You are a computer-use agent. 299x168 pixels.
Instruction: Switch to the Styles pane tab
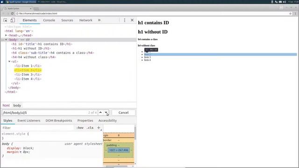click(x=7, y=120)
